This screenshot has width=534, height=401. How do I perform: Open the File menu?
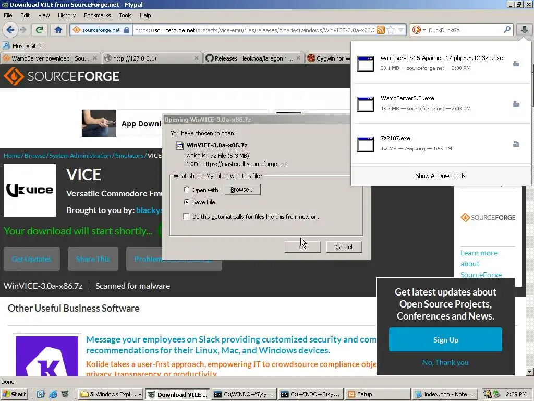8,15
